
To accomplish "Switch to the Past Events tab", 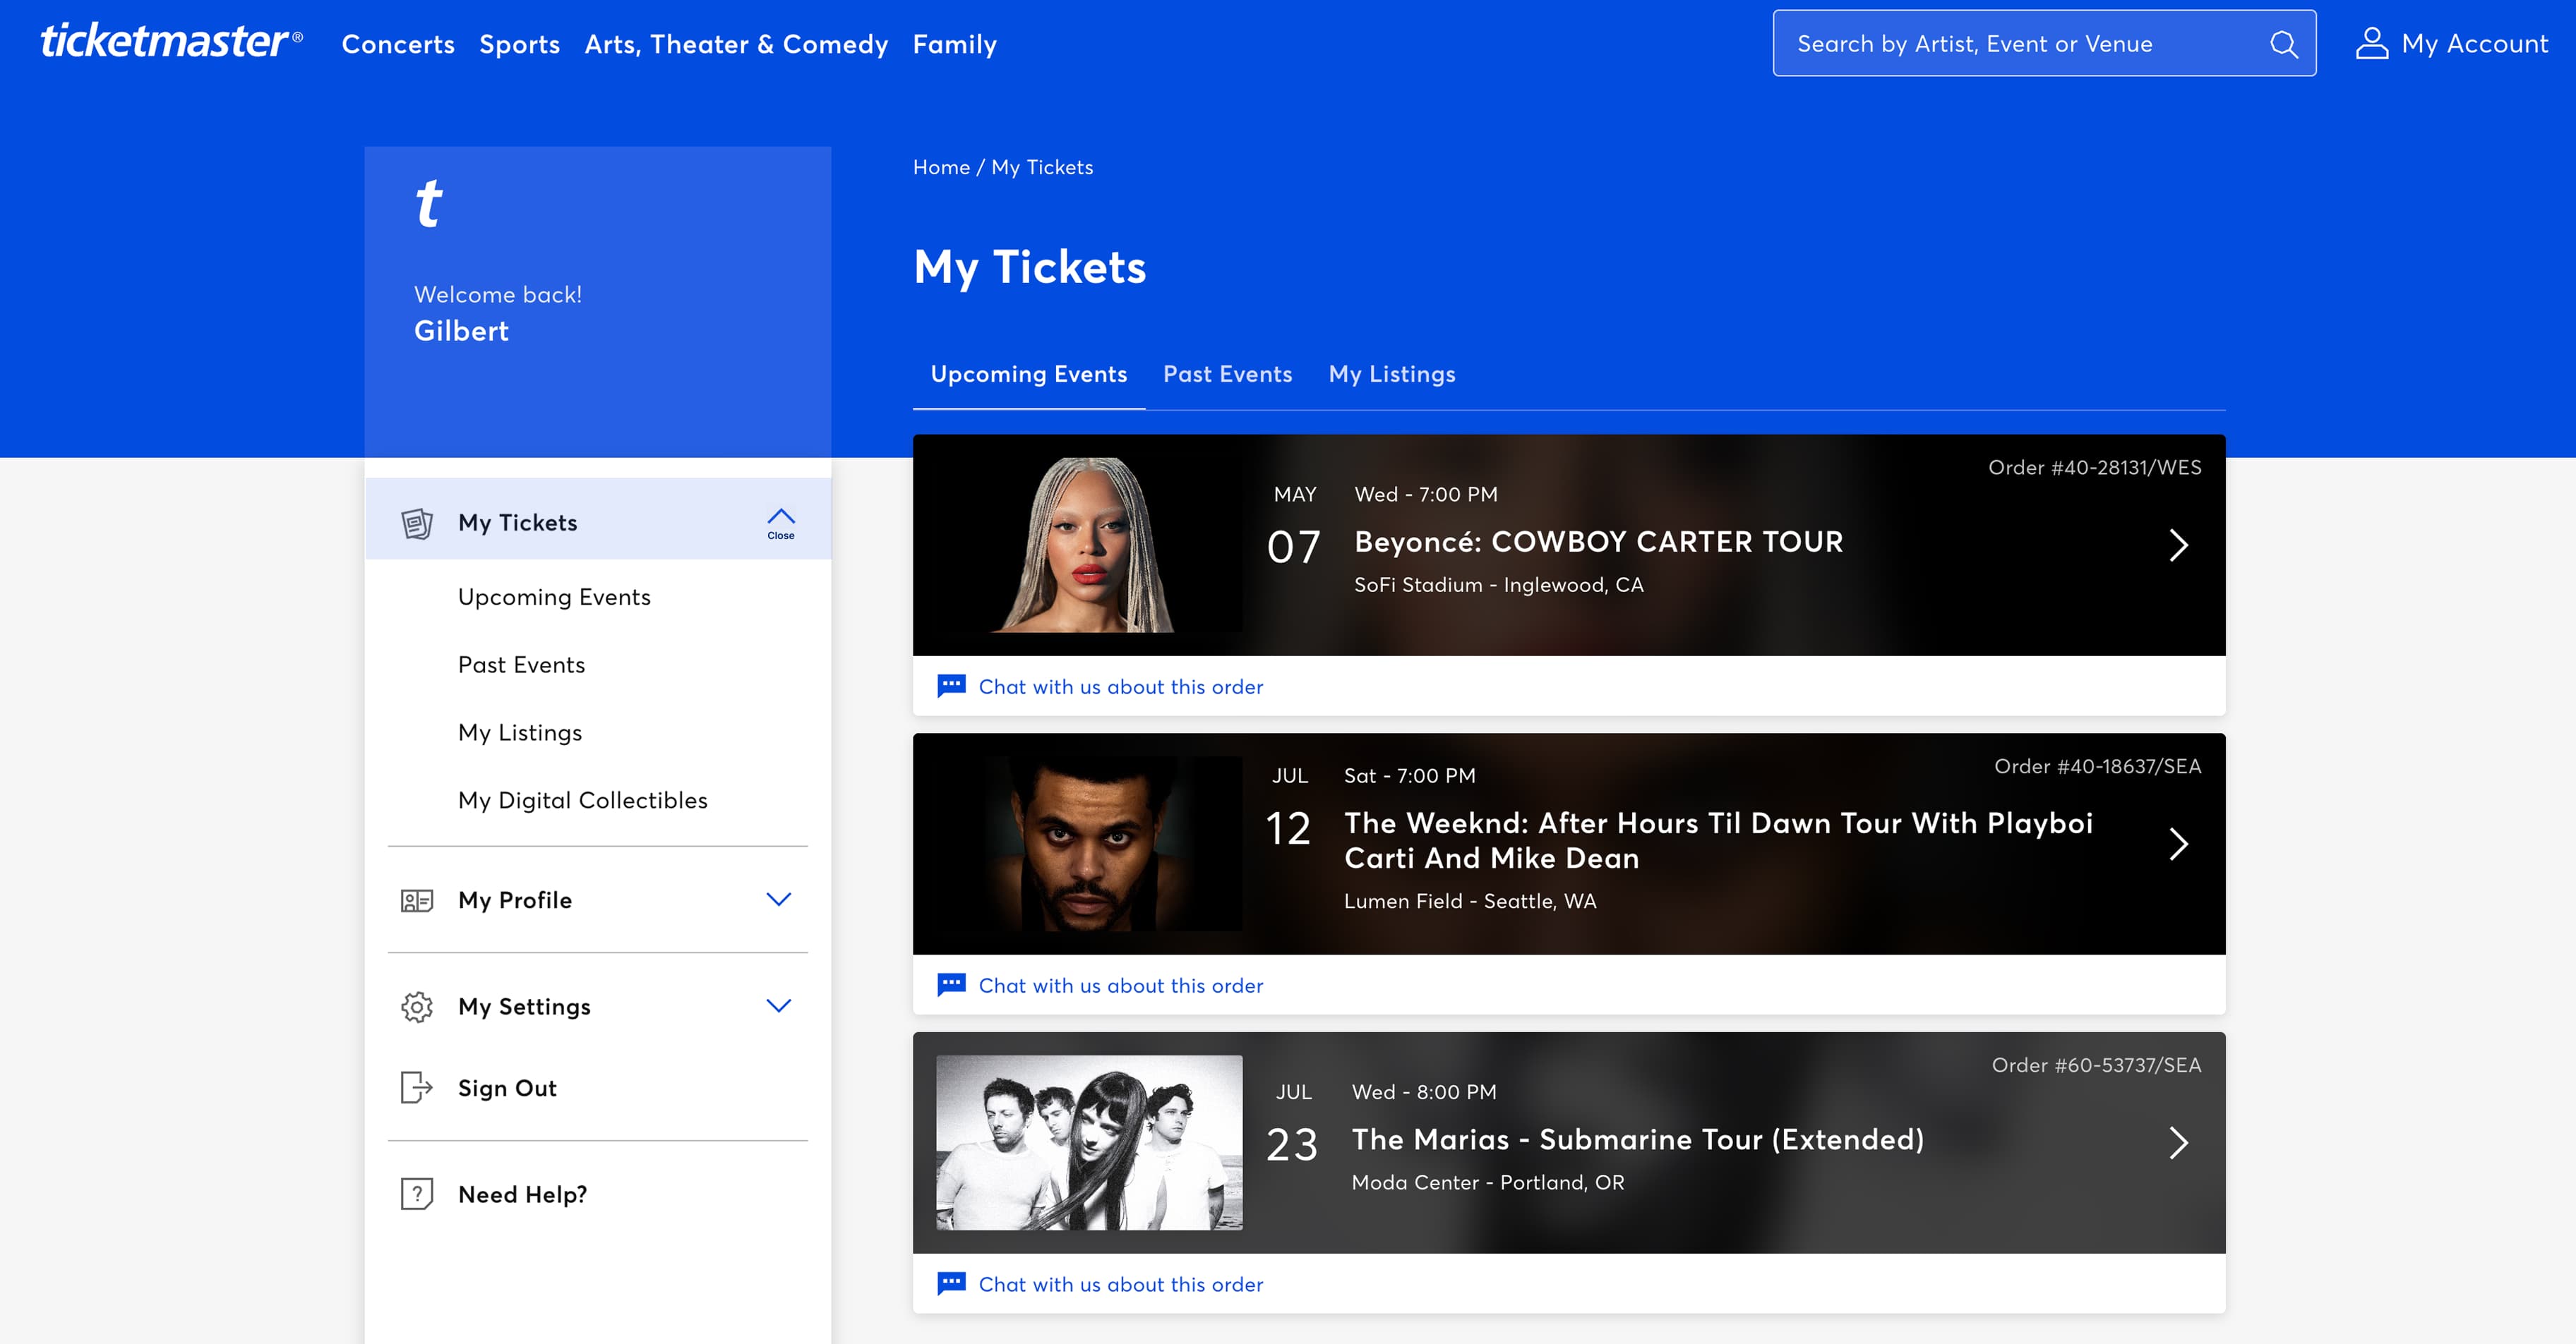I will (x=1227, y=375).
